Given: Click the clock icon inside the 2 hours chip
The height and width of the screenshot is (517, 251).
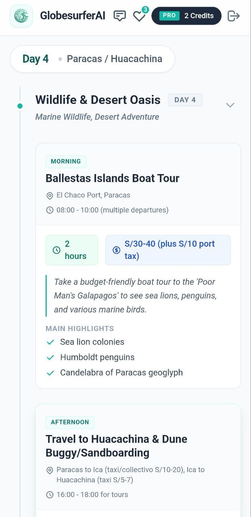Looking at the screenshot, I should tap(56, 250).
